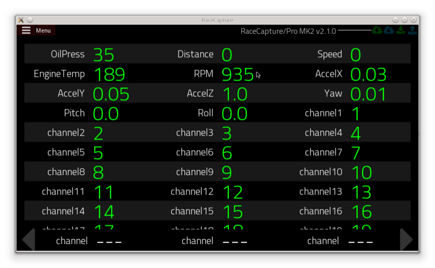
Task: Maximize the RaceCapture window
Action: click(x=405, y=20)
